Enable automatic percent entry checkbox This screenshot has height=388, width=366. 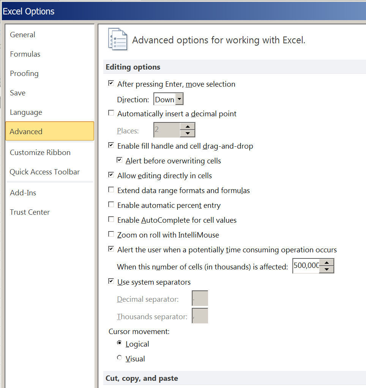tap(111, 204)
